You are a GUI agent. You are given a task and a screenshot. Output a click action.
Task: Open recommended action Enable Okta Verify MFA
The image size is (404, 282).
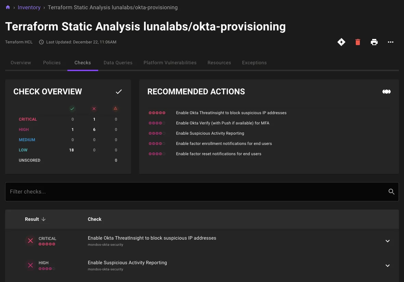pyautogui.click(x=223, y=123)
